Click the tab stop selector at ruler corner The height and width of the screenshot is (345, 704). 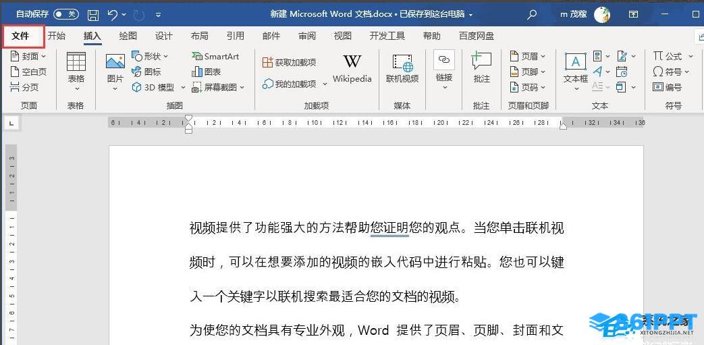click(11, 123)
